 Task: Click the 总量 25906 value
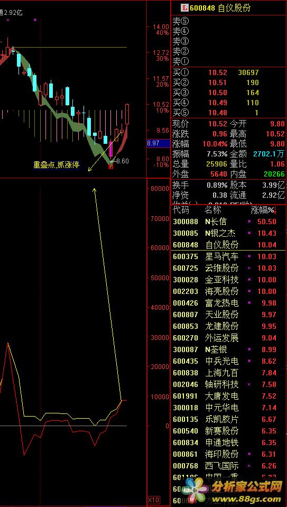(x=217, y=164)
